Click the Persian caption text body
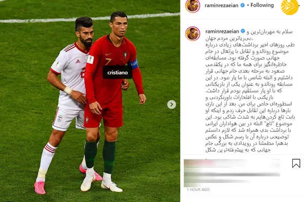304x202 pixels. coord(250,91)
